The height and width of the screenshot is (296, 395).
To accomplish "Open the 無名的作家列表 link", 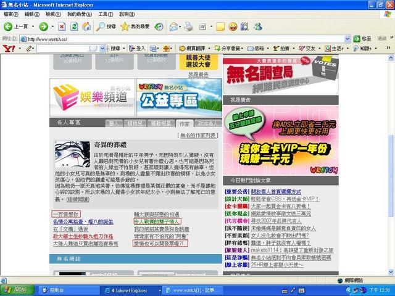I will click(198, 136).
